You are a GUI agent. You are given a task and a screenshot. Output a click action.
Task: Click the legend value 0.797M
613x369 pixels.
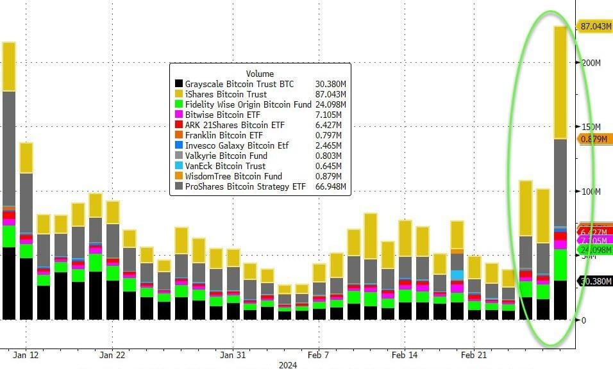[x=328, y=135]
